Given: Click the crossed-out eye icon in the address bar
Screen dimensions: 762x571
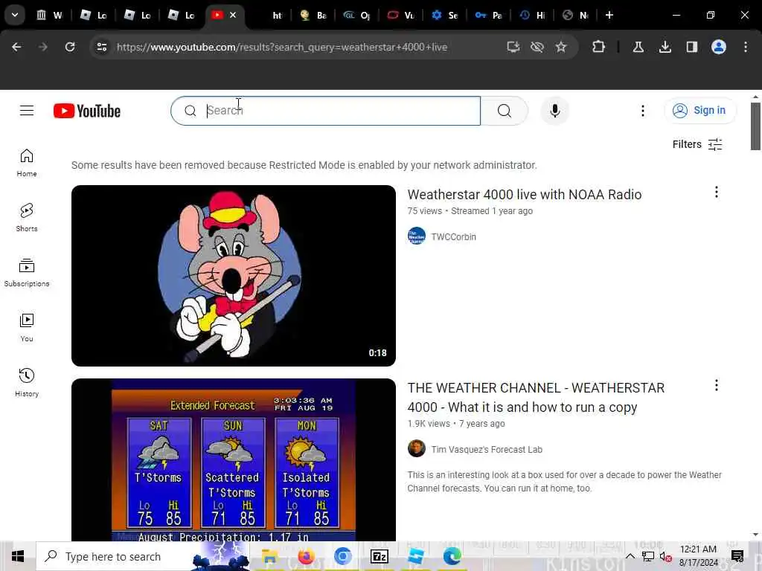Looking at the screenshot, I should tap(537, 47).
